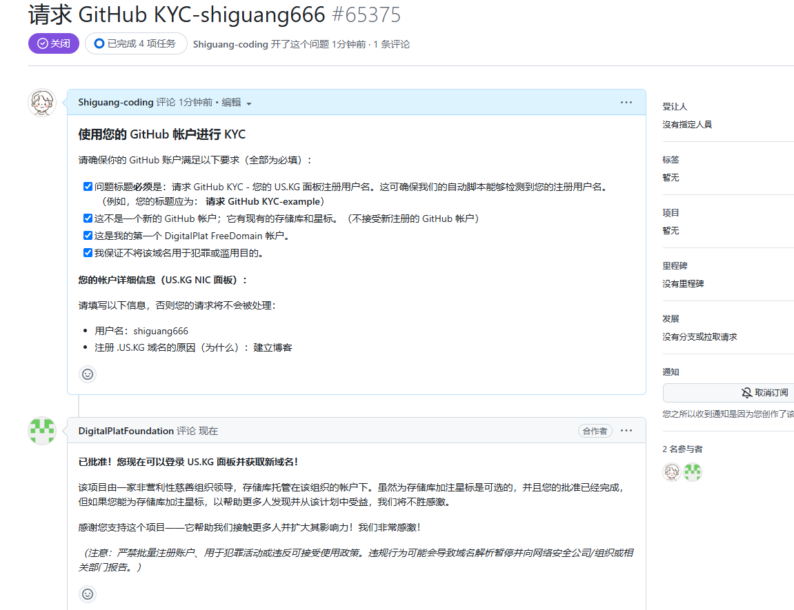
Task: Open the 受让人 assignees section
Action: (675, 107)
